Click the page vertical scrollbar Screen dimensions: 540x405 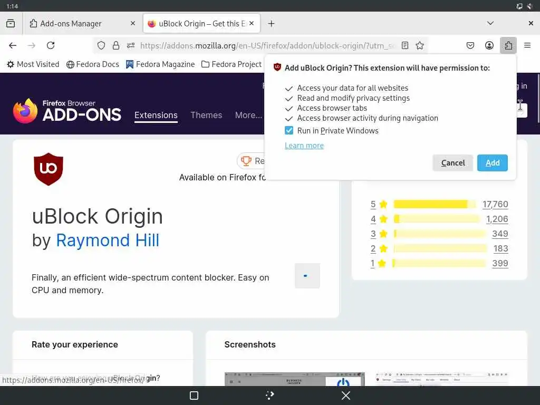pyautogui.click(x=538, y=98)
